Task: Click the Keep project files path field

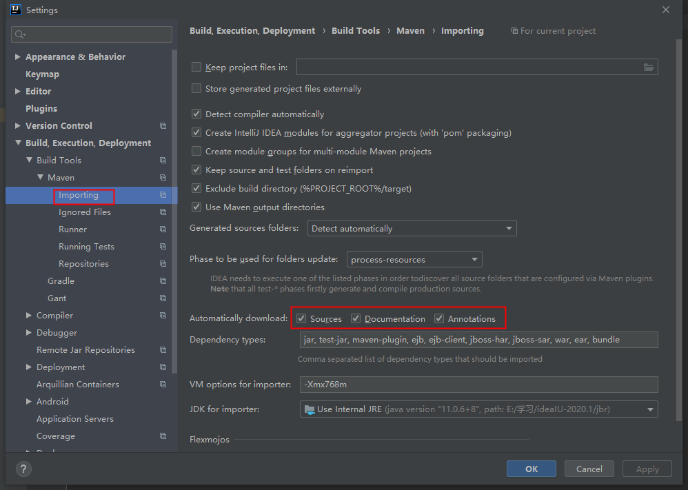Action: pos(477,67)
